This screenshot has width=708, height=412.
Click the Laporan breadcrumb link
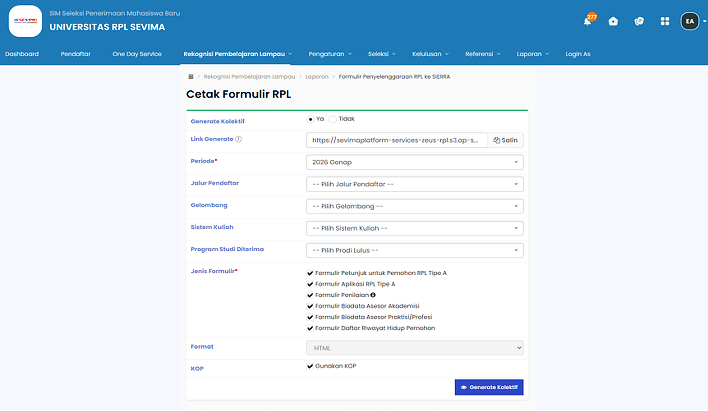(x=317, y=77)
